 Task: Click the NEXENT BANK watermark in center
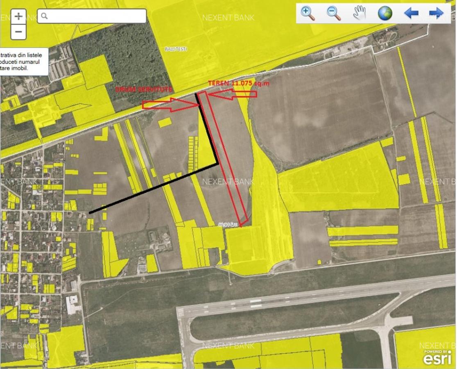click(x=228, y=182)
